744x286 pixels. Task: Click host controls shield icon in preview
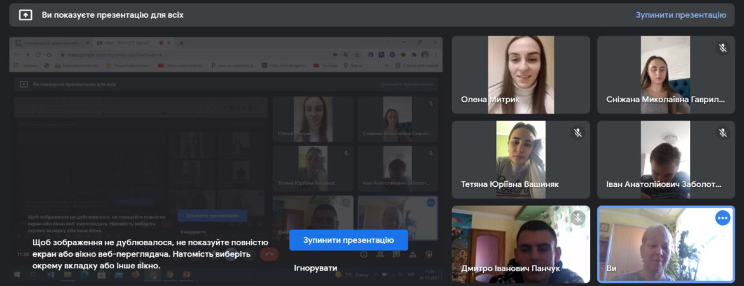click(x=429, y=254)
